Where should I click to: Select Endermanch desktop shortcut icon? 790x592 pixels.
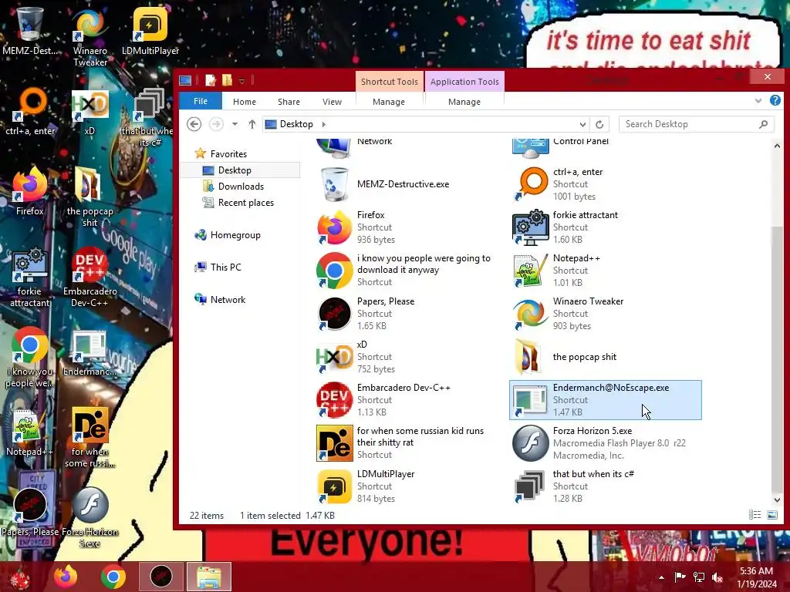click(89, 352)
